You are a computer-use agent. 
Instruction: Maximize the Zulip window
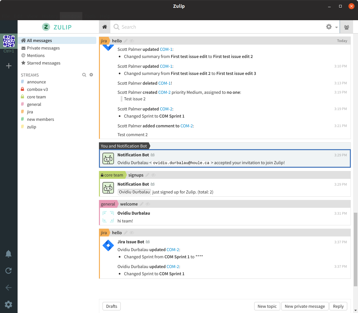pyautogui.click(x=340, y=6)
